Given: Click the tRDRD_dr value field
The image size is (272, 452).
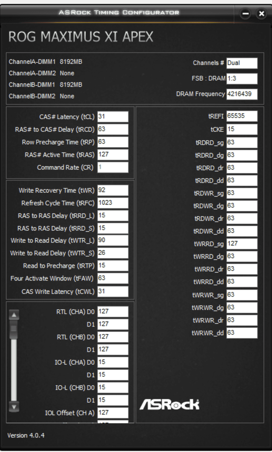Looking at the screenshot, I should 242,168.
